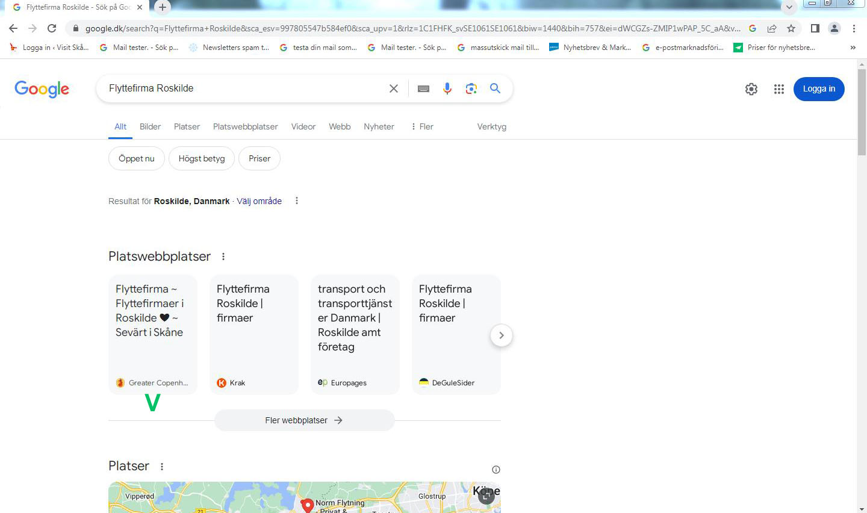This screenshot has width=867, height=513.
Task: Select the Allt results tab
Action: 120,126
